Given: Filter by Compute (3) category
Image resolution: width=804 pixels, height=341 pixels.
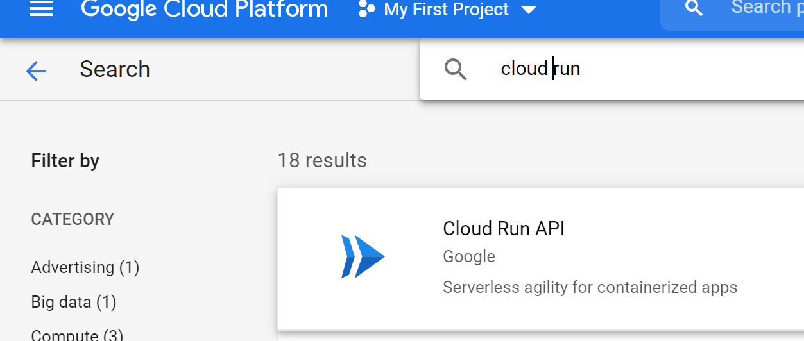Looking at the screenshot, I should pyautogui.click(x=77, y=335).
